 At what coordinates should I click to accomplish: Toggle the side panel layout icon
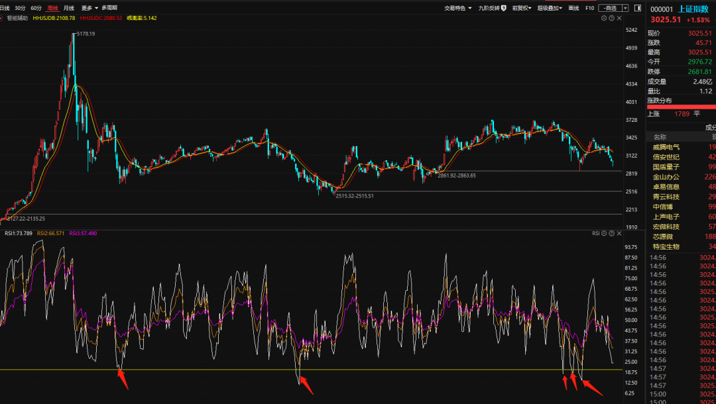point(638,8)
